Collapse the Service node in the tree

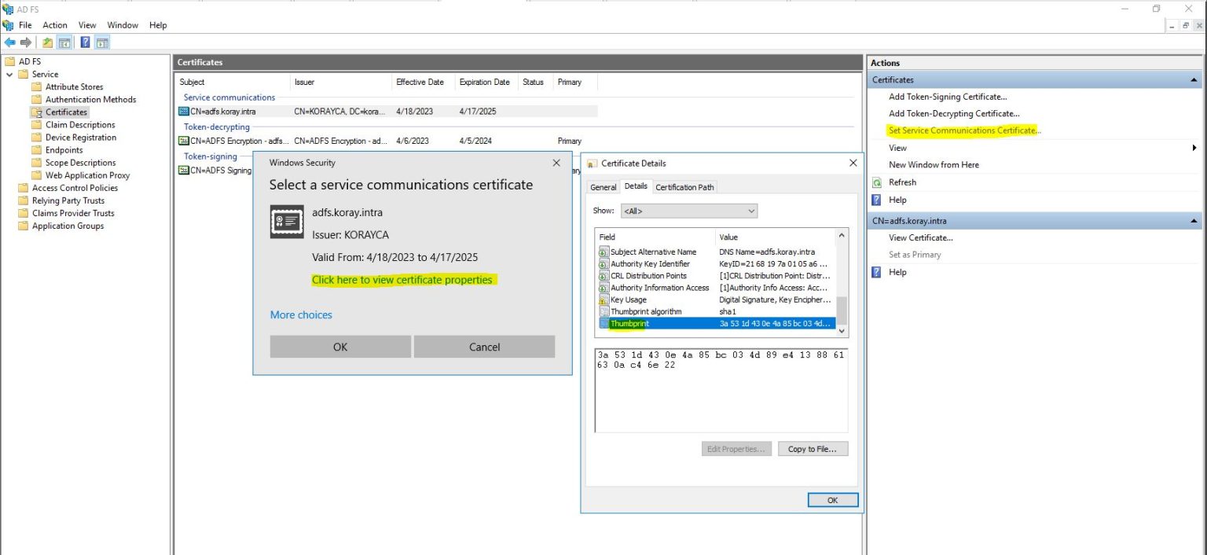[x=9, y=74]
